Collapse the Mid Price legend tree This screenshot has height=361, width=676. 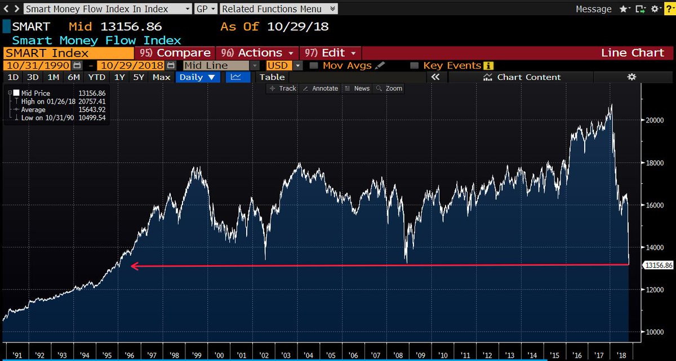[10, 93]
